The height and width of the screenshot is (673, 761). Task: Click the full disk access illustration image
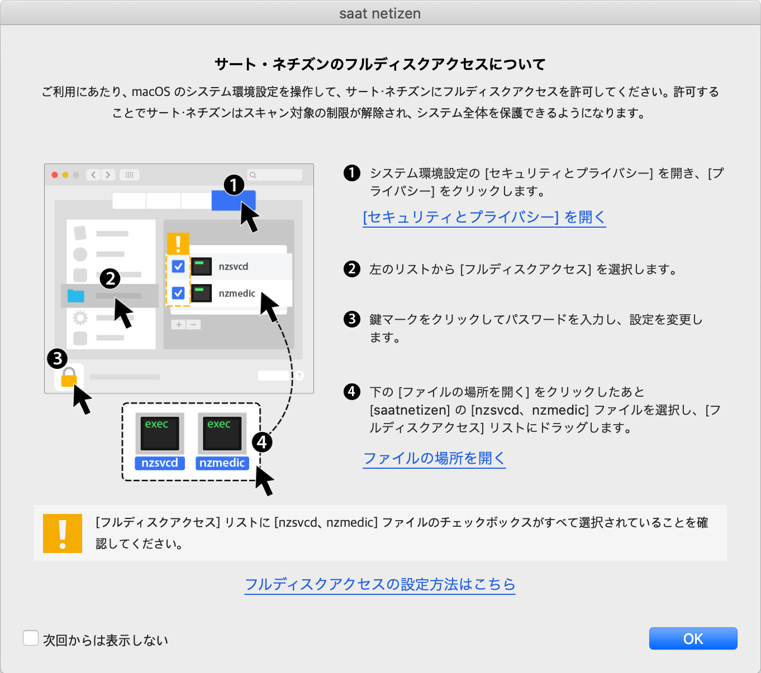point(179,329)
